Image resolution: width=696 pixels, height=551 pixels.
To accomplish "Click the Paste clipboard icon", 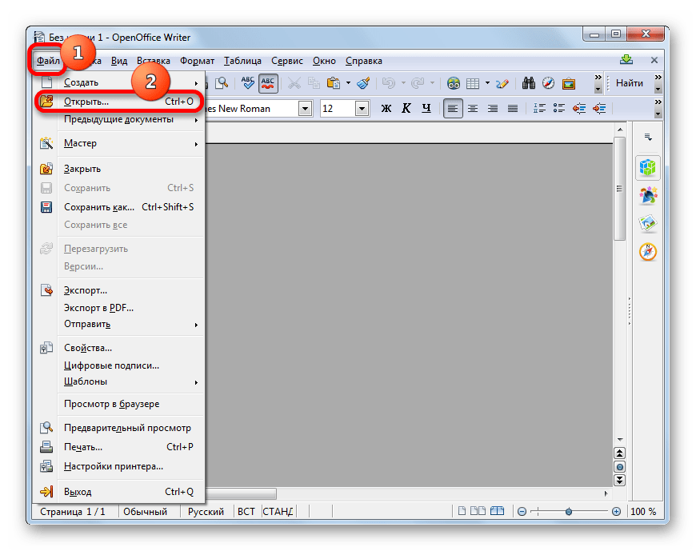I will (x=334, y=83).
